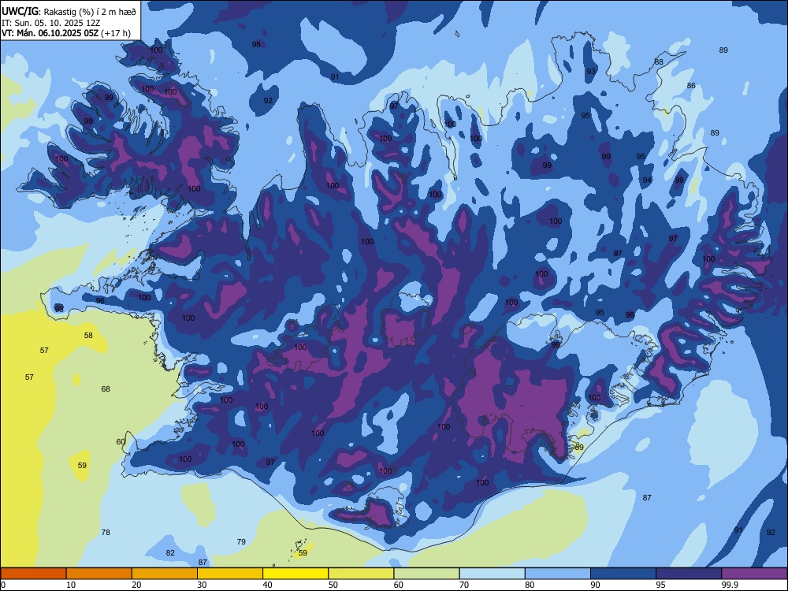Click the 20–30 legend color swatch
This screenshot has width=788, height=591.
point(165,574)
